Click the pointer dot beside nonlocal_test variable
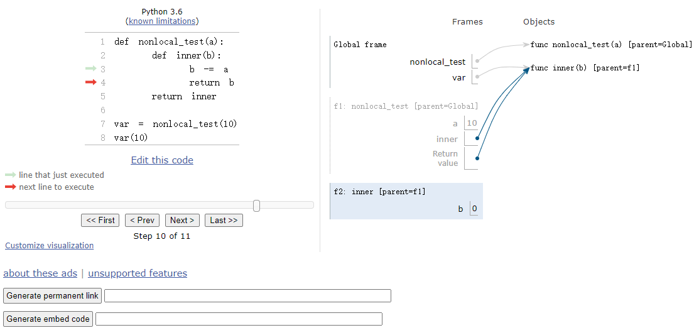Image resolution: width=699 pixels, height=335 pixels. click(477, 61)
